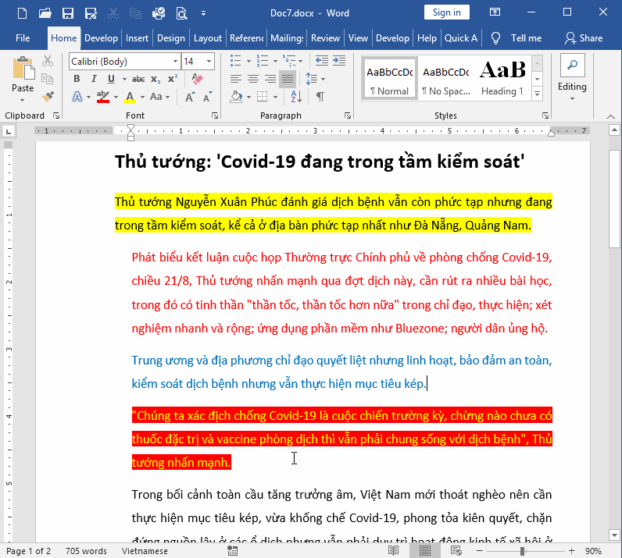Viewport: 622px width, 558px height.
Task: Apply the Heading 1 style
Action: coord(502,78)
